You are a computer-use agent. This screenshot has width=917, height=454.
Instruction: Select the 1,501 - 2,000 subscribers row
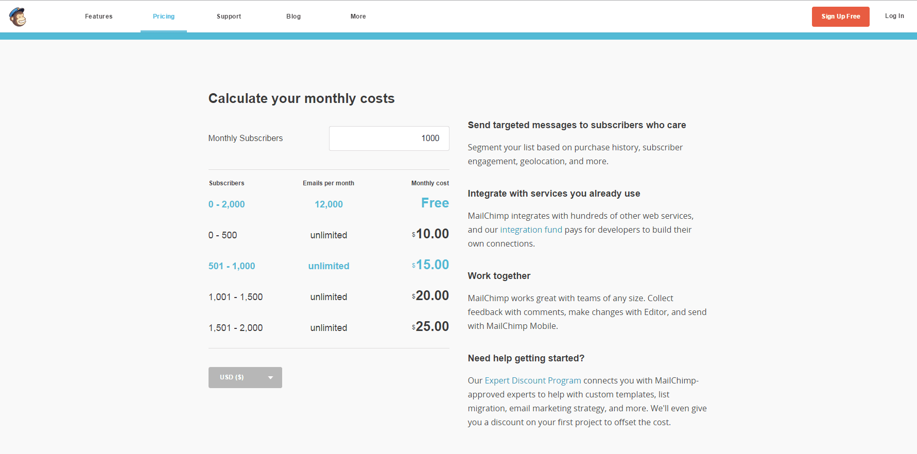(235, 328)
